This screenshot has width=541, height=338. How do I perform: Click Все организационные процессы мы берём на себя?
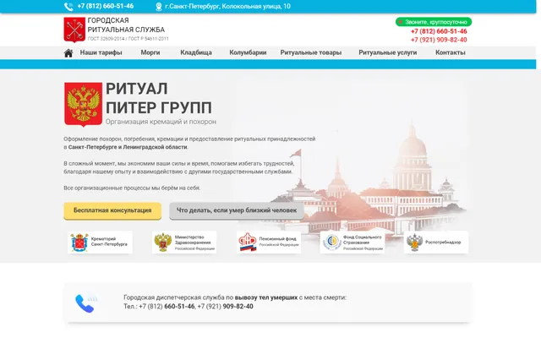[x=132, y=188]
